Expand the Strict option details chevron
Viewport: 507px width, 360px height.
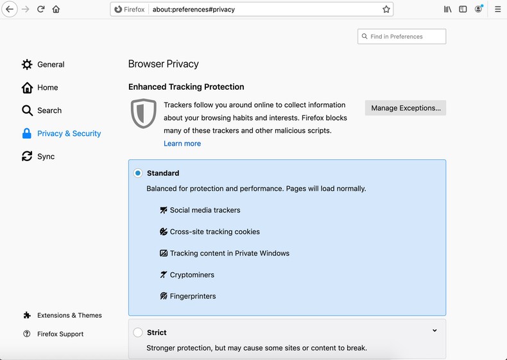(x=434, y=330)
